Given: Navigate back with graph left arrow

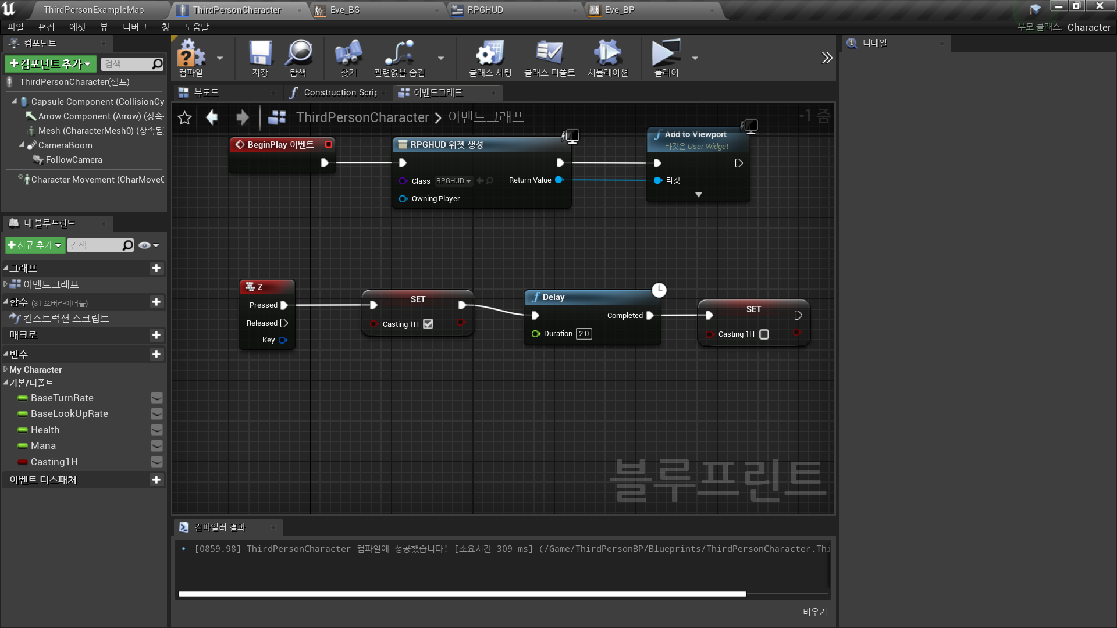Looking at the screenshot, I should (212, 117).
